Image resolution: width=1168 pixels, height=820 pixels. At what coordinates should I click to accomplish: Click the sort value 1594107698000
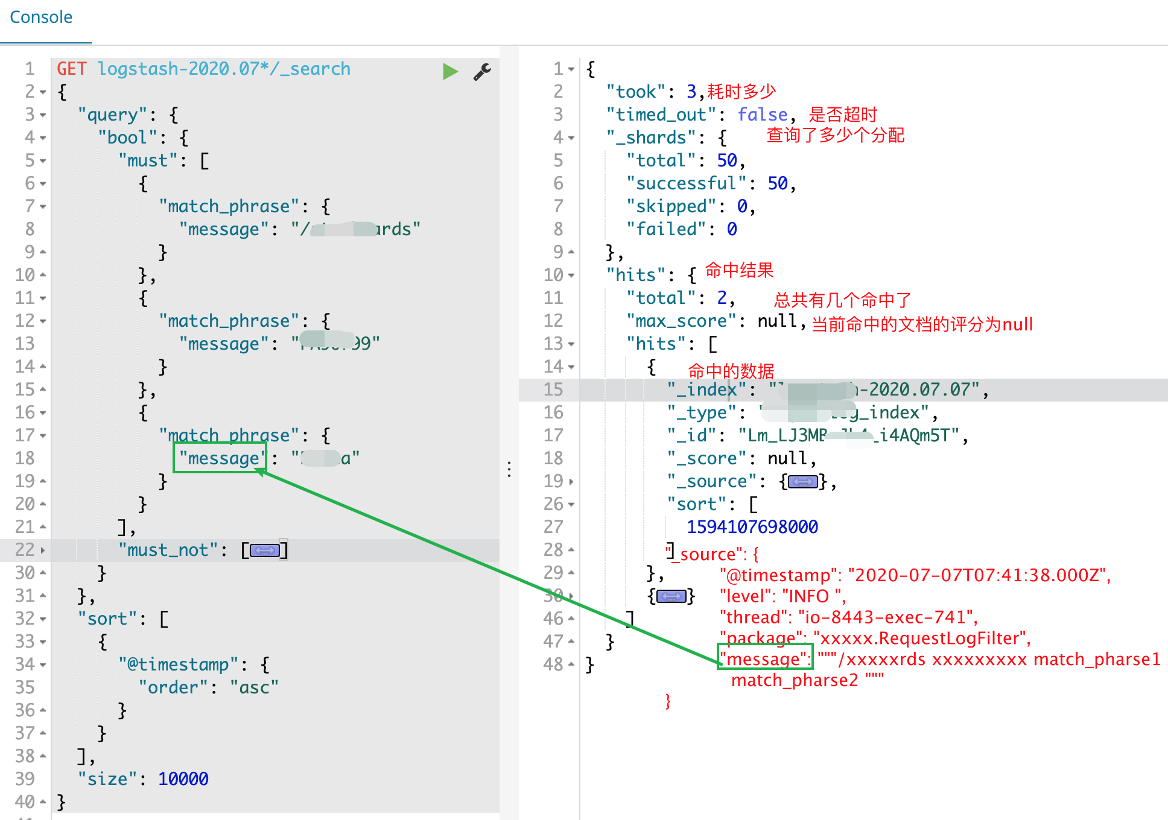(752, 527)
